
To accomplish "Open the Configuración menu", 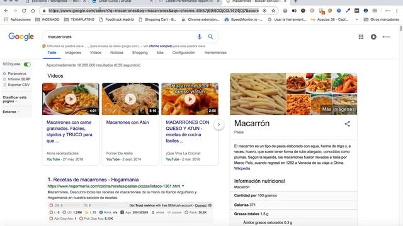I will (183, 53).
